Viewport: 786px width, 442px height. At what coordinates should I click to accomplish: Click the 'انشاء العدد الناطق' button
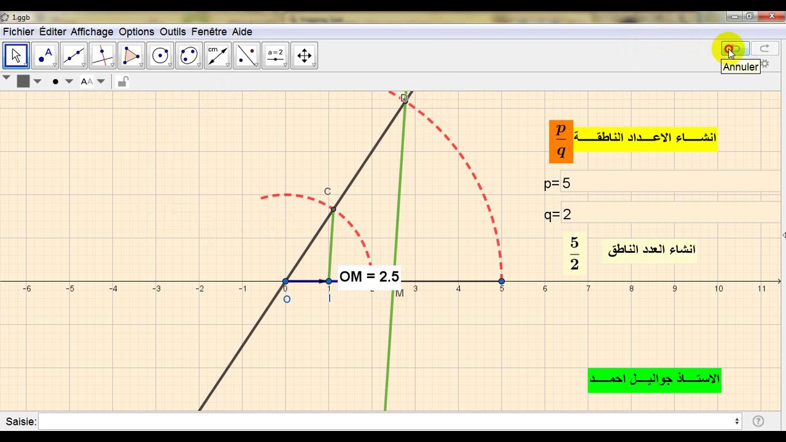point(651,249)
